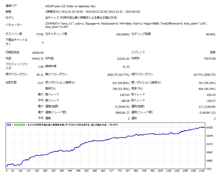Select the expected payoff value 41.33
219x176 pixels.
(x=126, y=67)
